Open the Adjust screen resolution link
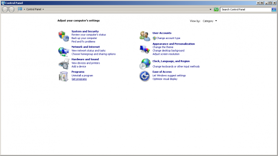 [166, 54]
